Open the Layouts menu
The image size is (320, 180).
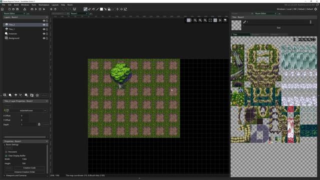pos(55,5)
